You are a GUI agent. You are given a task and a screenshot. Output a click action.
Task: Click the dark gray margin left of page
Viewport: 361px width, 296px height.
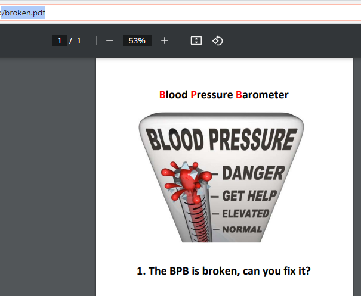click(48, 179)
